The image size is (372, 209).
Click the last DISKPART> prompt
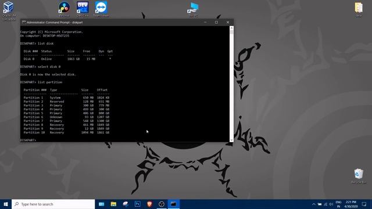coord(28,140)
